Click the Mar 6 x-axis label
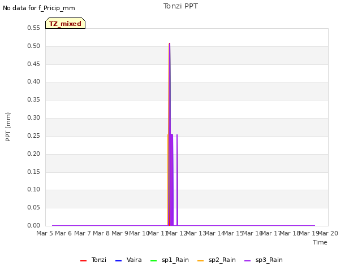This screenshot has height=271, width=362. click(x=63, y=233)
